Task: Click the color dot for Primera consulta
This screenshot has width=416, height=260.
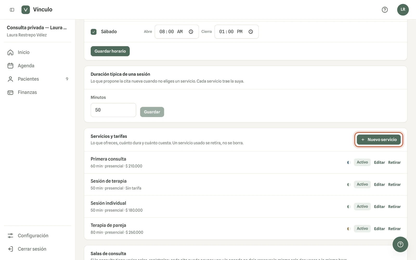Action: [349, 162]
